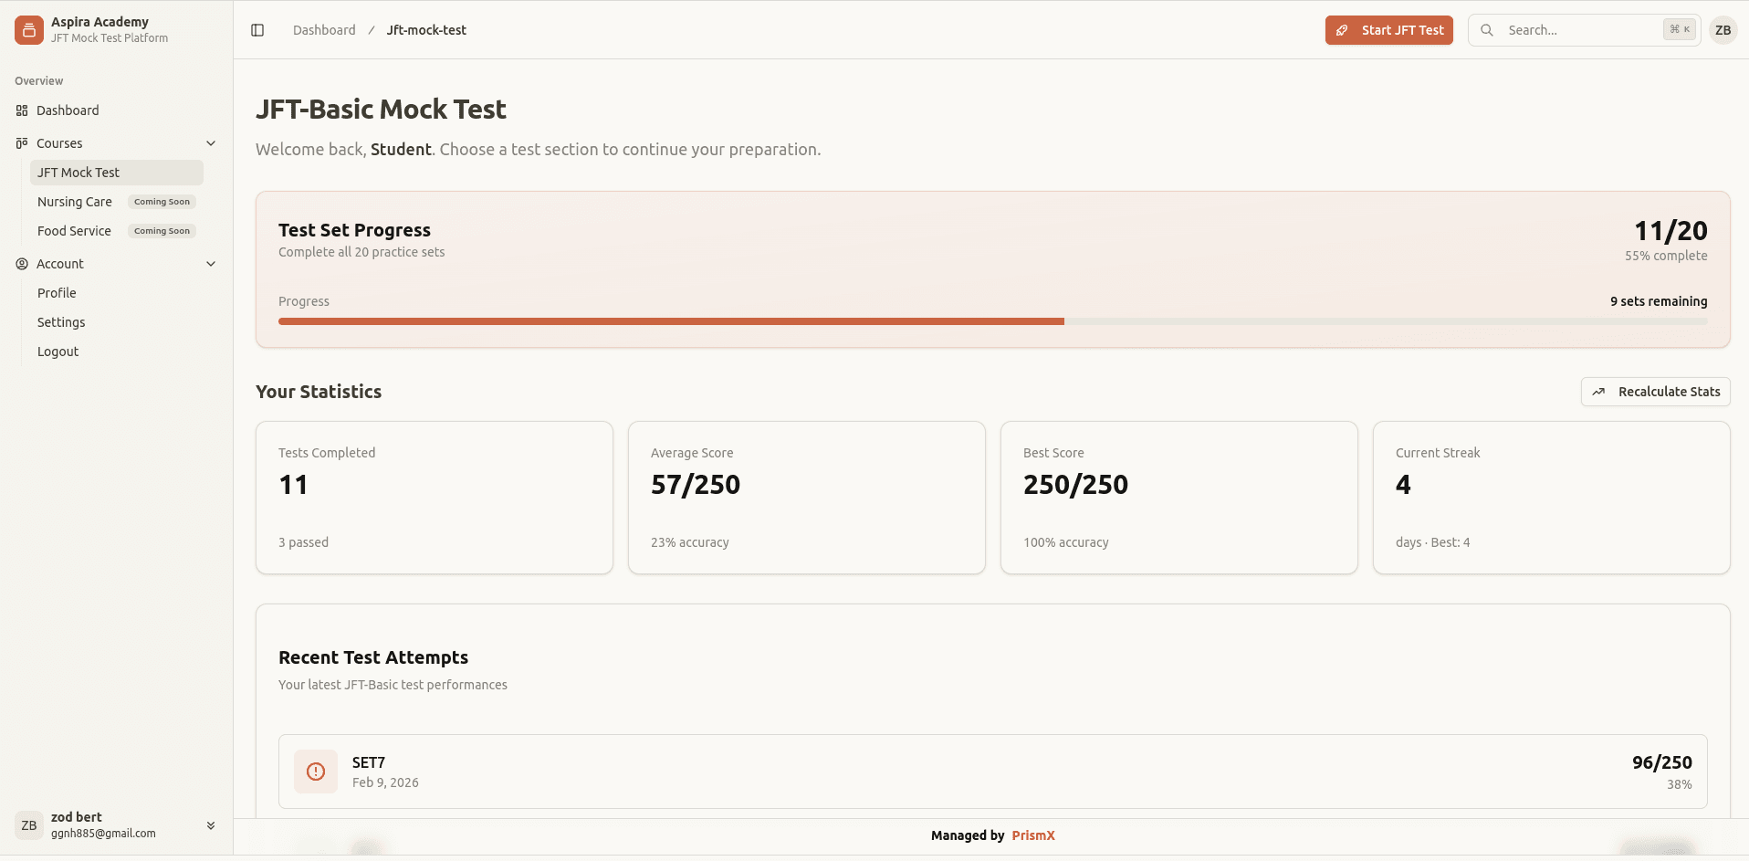The height and width of the screenshot is (861, 1749).
Task: Click the 'Feb 9, 2026' date
Action: (x=385, y=782)
